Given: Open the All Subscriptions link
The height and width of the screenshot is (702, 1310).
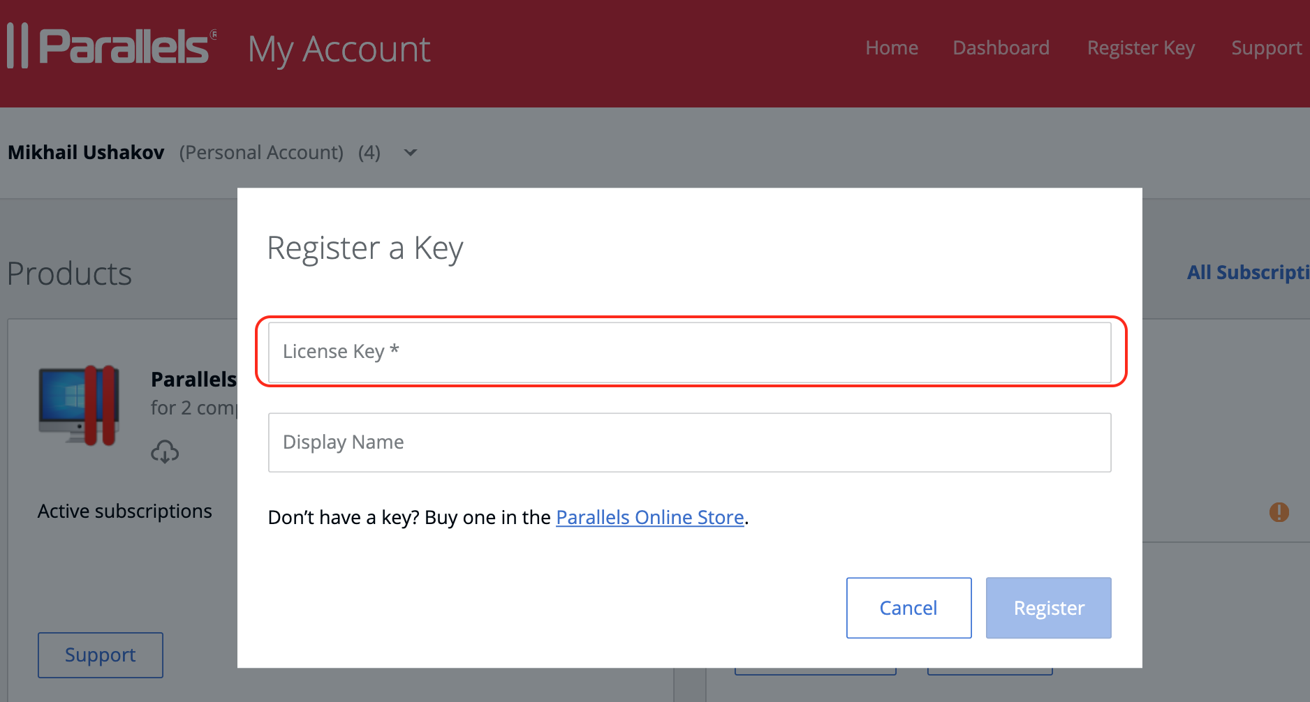Looking at the screenshot, I should point(1248,273).
